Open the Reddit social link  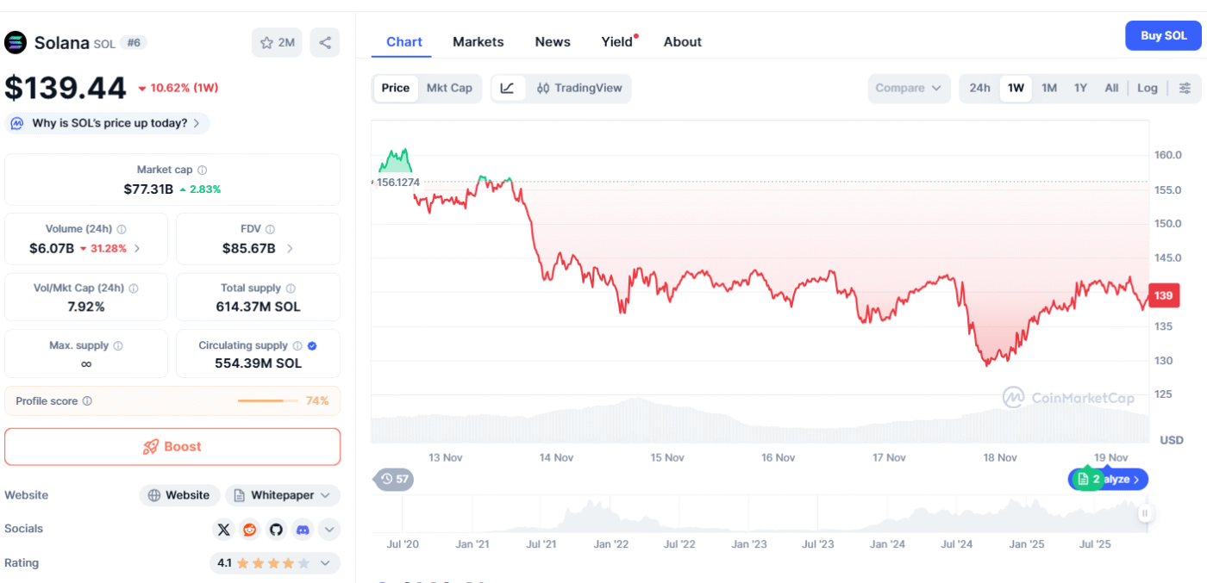[x=250, y=530]
